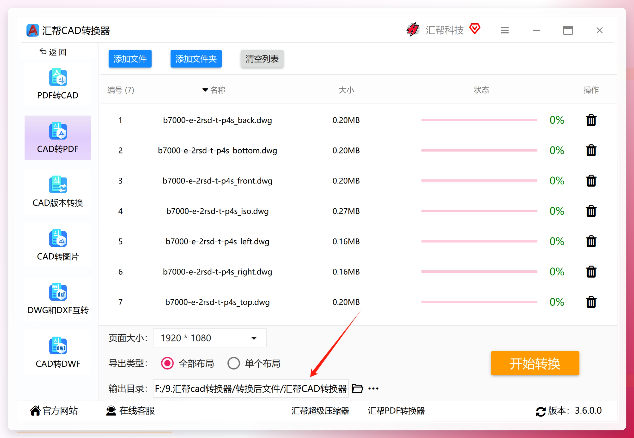The height and width of the screenshot is (438, 634).
Task: Click the 状态 column header
Action: (481, 90)
